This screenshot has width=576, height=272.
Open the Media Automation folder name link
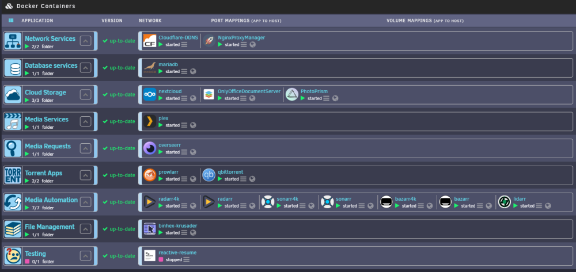[x=51, y=200]
